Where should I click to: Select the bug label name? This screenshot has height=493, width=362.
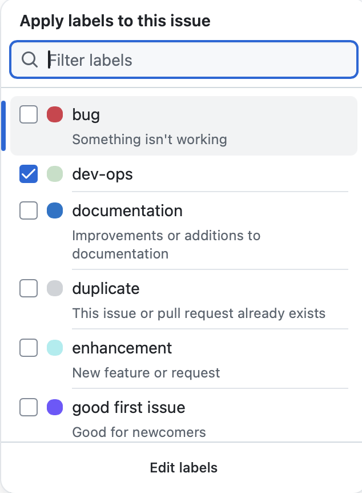86,114
